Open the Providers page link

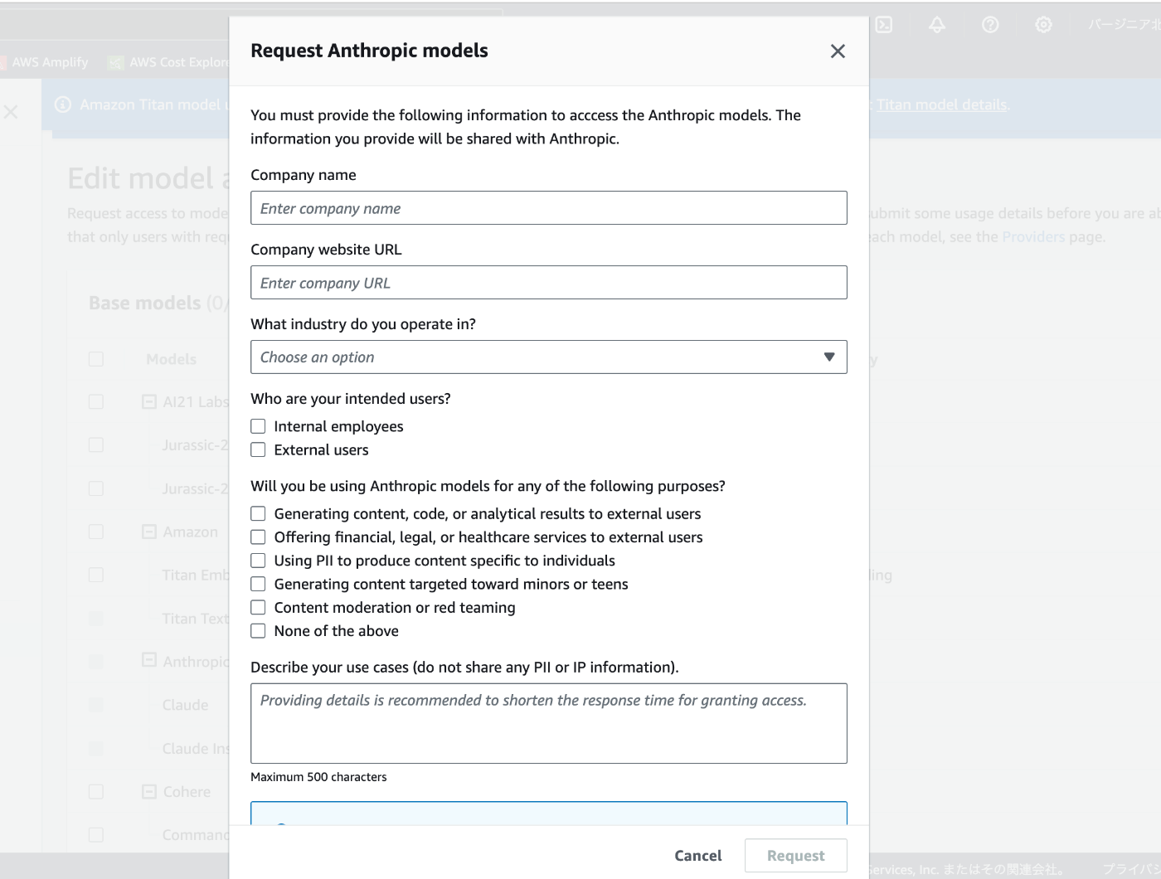pyautogui.click(x=1033, y=236)
